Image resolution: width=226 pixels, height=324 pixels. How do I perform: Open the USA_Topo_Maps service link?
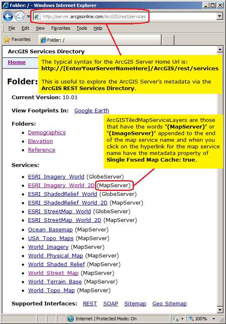point(51,238)
